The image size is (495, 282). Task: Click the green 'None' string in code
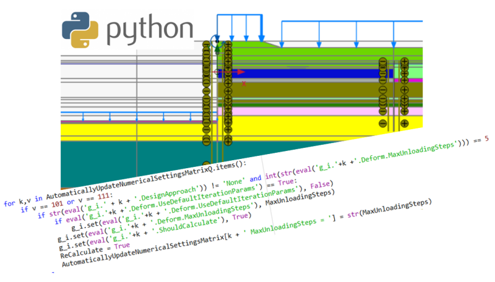[x=234, y=182]
